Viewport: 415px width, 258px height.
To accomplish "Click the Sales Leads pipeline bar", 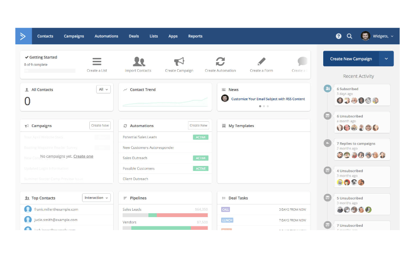I will point(165,215).
